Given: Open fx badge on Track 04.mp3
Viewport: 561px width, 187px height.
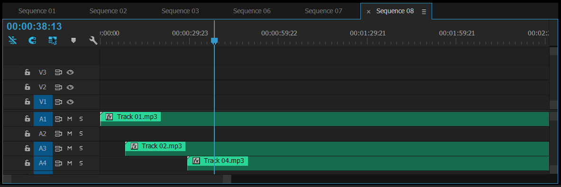Looking at the screenshot, I should pos(196,161).
